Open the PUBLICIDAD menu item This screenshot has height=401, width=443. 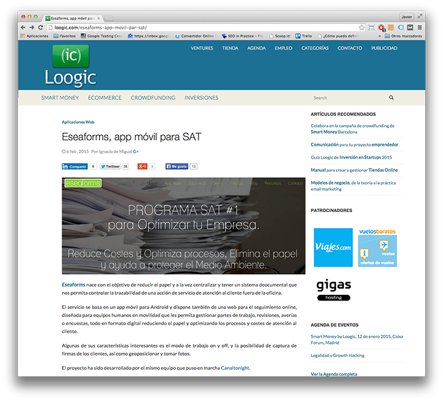point(384,48)
